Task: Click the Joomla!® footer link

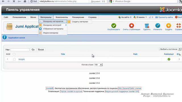Action: coord(49,88)
